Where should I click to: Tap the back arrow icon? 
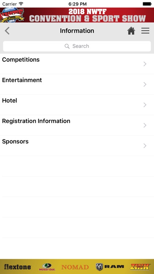click(7, 31)
